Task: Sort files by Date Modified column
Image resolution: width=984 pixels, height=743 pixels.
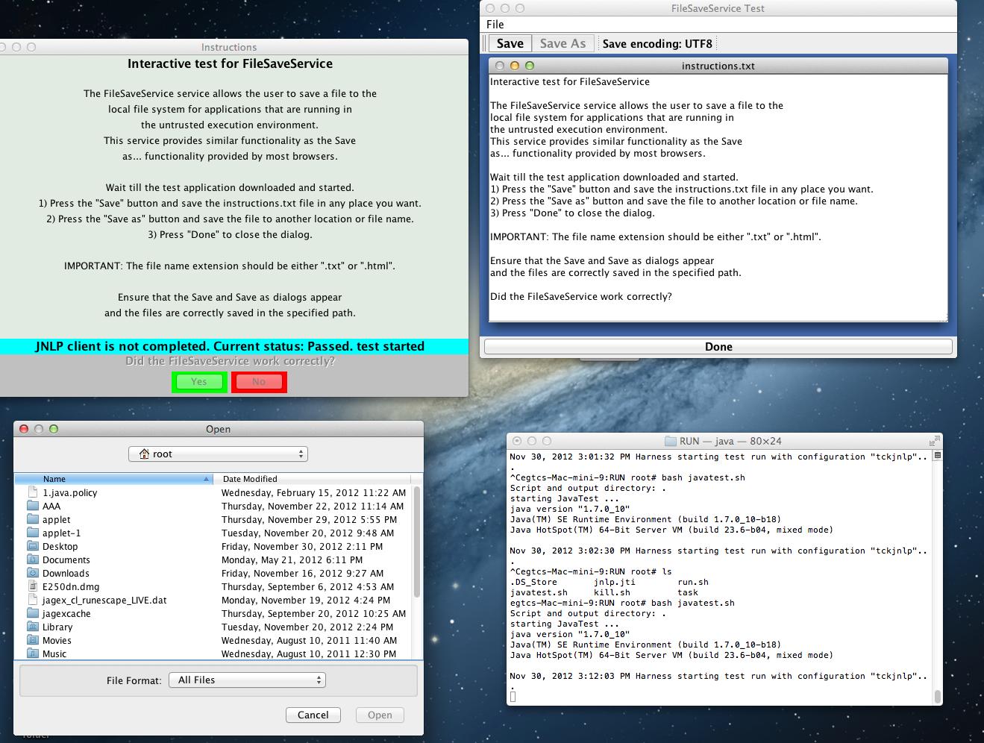Action: (311, 479)
